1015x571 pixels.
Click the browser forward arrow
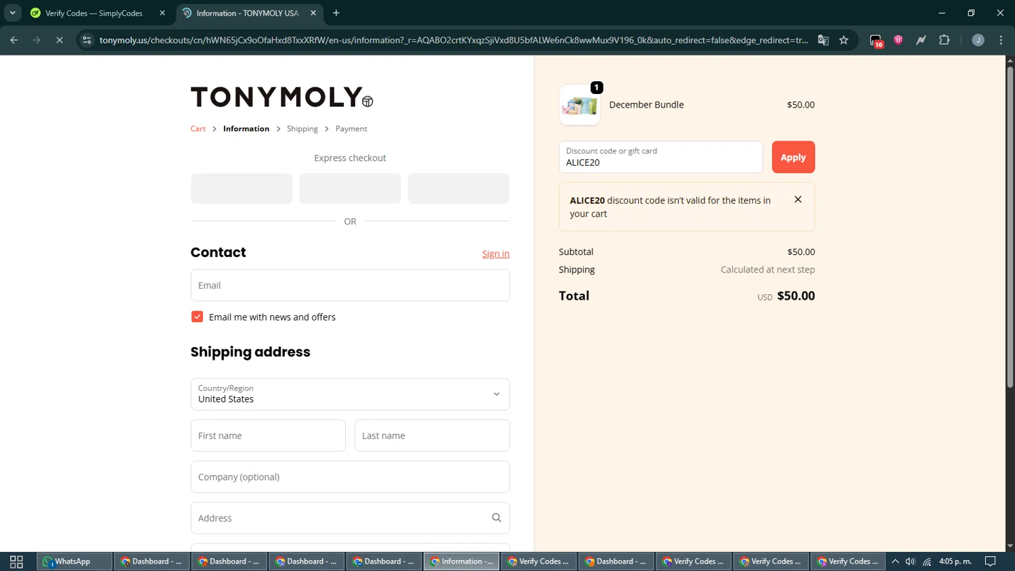coord(37,40)
